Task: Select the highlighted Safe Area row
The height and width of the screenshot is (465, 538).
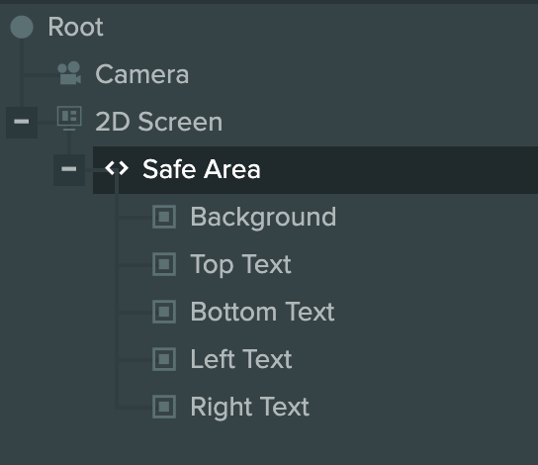Action: (x=315, y=170)
